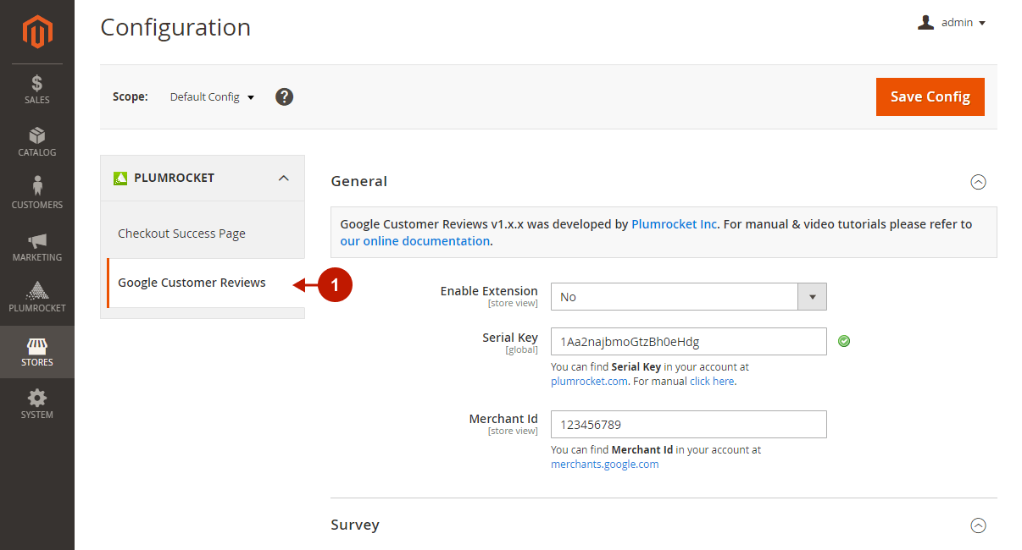The height and width of the screenshot is (550, 1022).
Task: Focus the Serial Key input field
Action: [x=688, y=342]
